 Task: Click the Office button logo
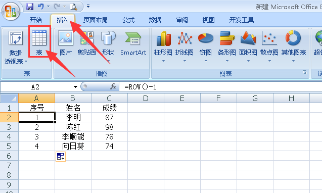coord(11,11)
